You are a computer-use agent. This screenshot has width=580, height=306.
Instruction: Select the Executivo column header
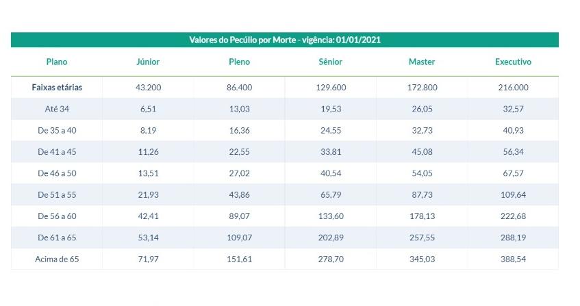pos(513,62)
